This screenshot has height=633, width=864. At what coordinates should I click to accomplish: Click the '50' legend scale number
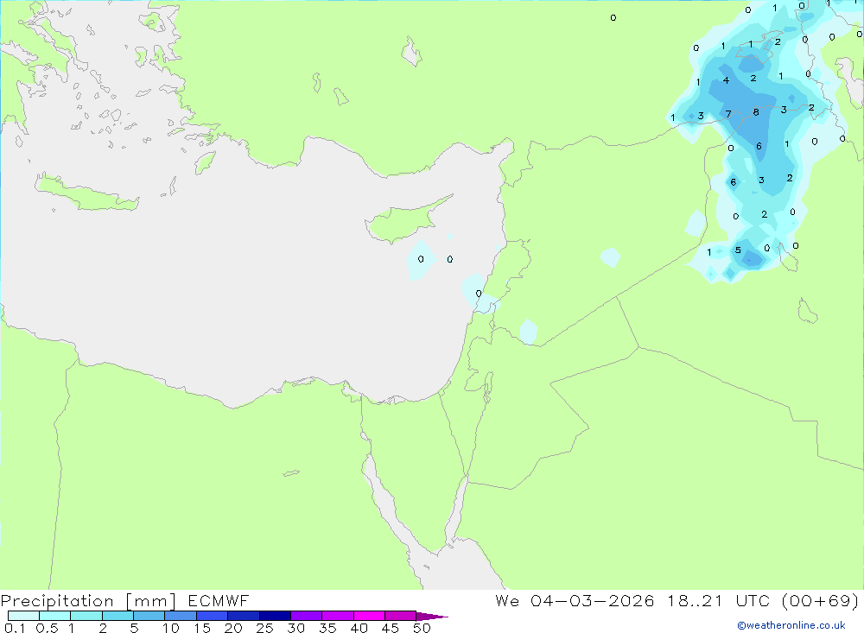point(422,628)
